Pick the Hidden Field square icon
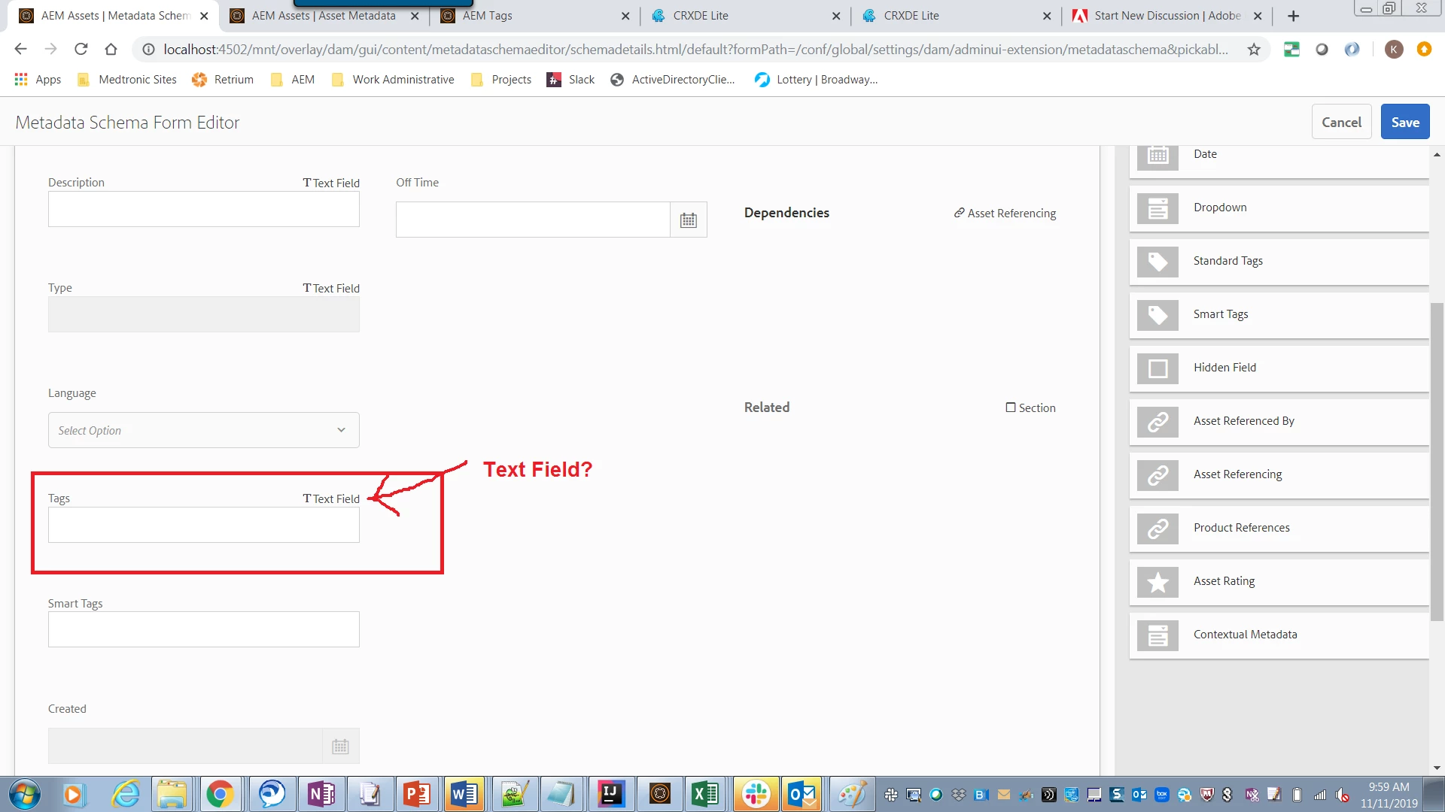 click(x=1158, y=368)
